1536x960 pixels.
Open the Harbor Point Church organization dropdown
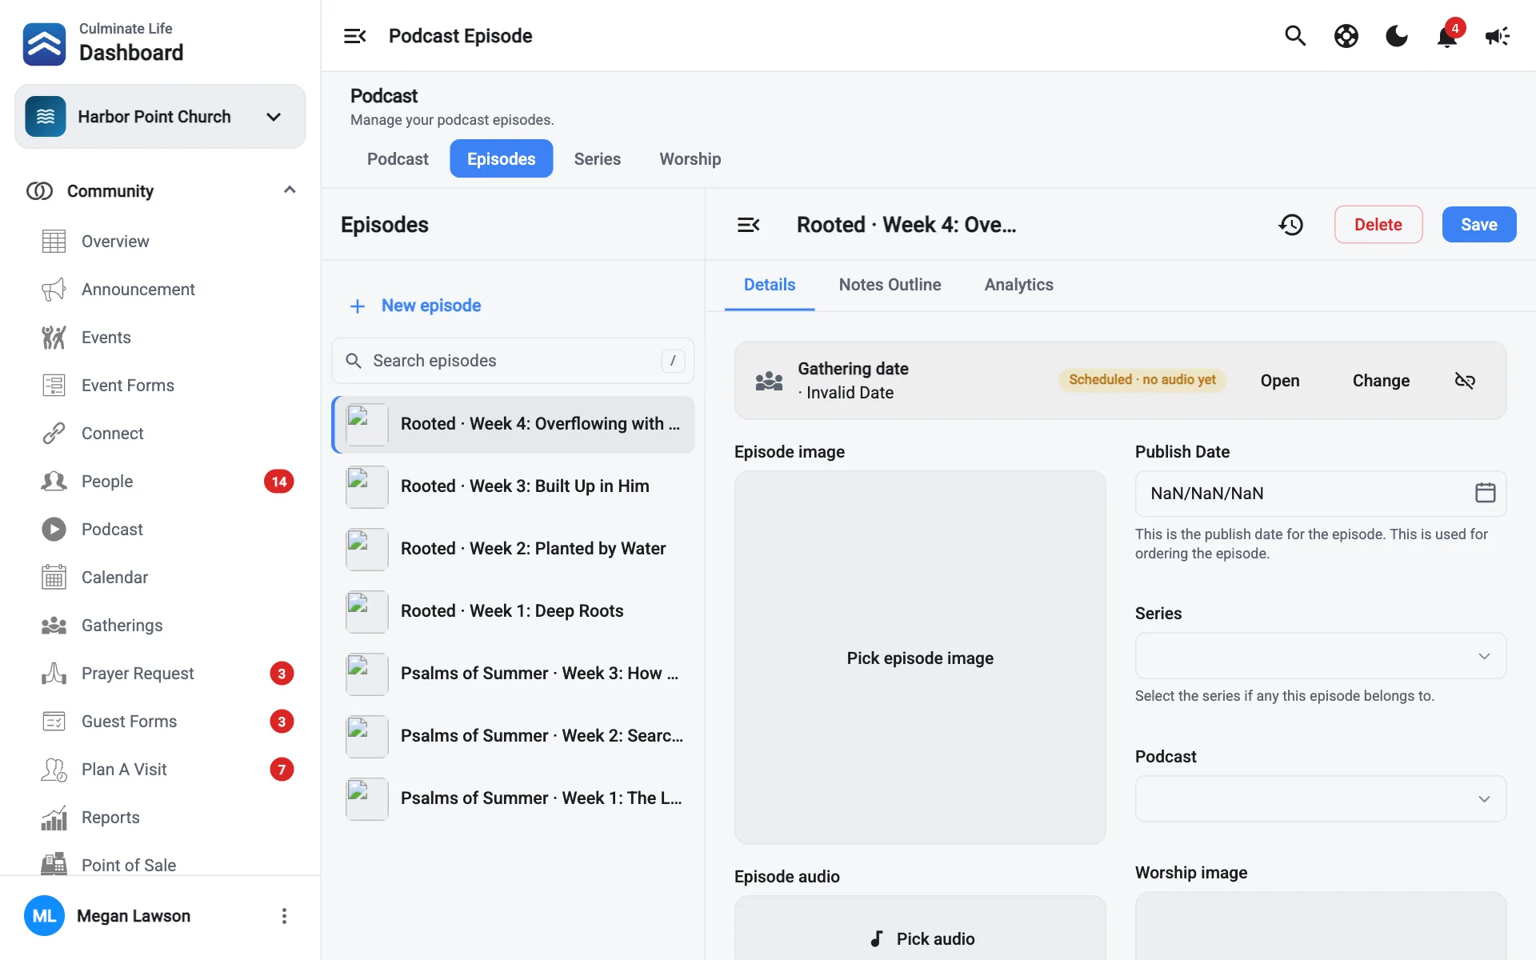(160, 117)
